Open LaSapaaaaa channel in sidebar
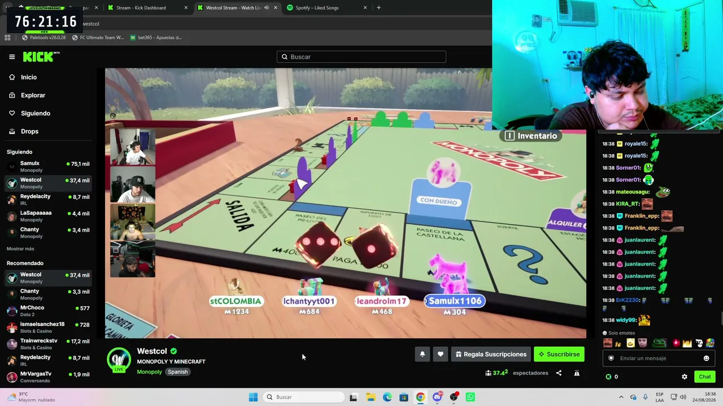The height and width of the screenshot is (406, 723). pos(47,216)
